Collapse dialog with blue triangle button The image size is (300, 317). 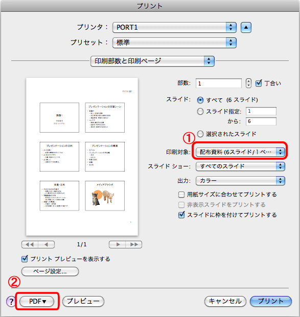point(246,27)
